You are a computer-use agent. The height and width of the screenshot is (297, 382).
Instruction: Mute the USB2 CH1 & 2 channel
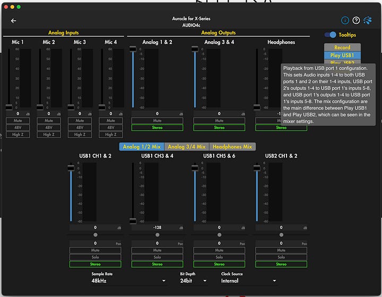pyautogui.click(x=281, y=250)
